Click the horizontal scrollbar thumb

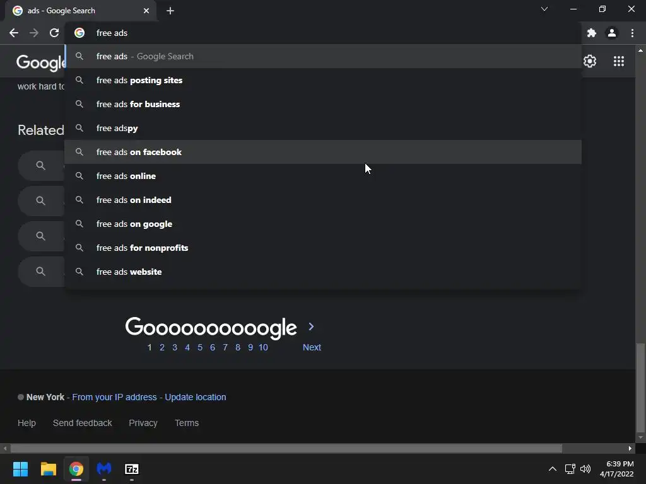pyautogui.click(x=286, y=448)
